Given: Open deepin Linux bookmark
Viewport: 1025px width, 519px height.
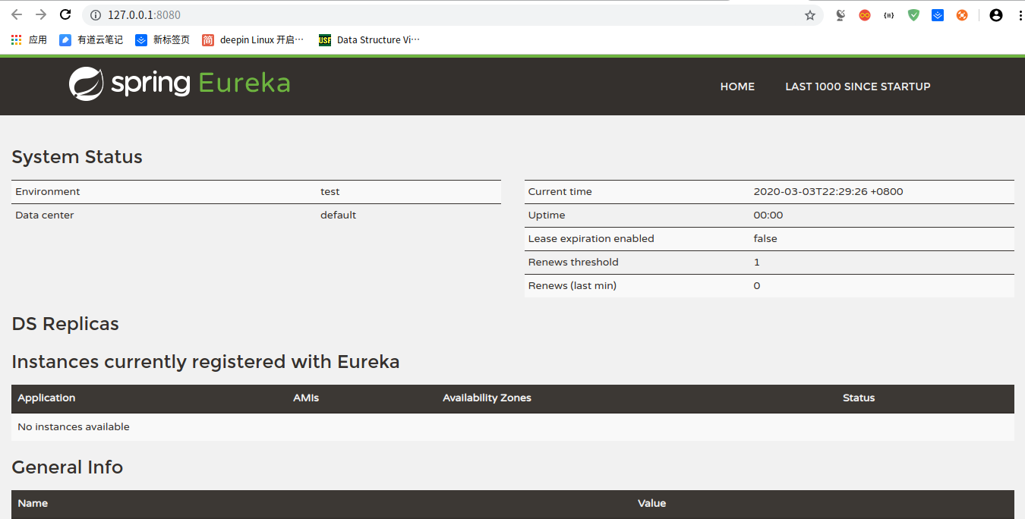Looking at the screenshot, I should coord(253,40).
